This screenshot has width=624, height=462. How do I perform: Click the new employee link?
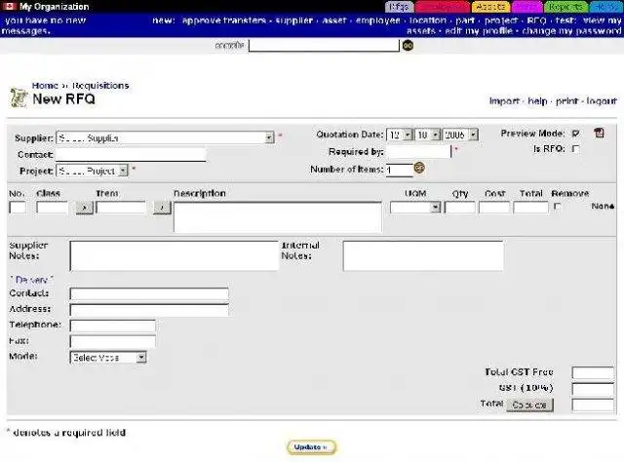(x=377, y=20)
